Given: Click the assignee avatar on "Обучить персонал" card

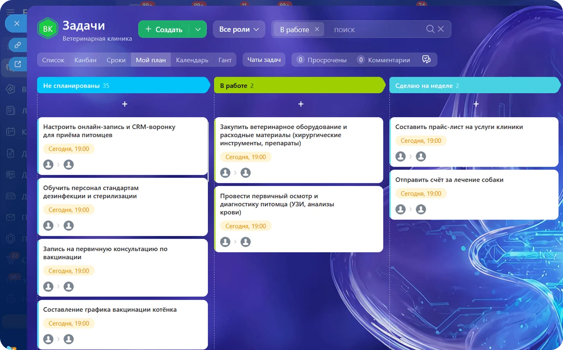Looking at the screenshot, I should coord(69,225).
